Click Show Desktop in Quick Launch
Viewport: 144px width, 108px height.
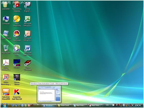[x=13, y=105]
